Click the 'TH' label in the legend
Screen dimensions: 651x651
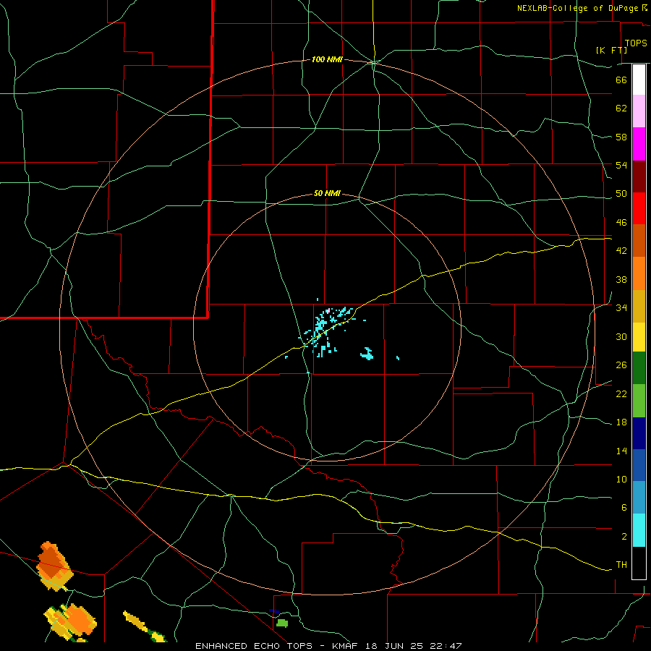tap(621, 565)
